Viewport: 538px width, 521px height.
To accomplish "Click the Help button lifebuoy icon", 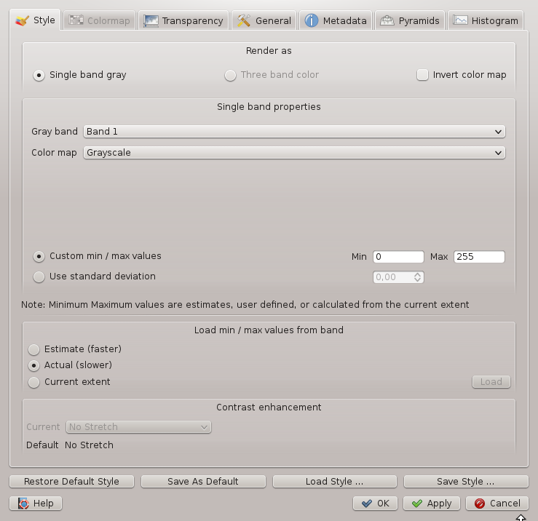I will (23, 504).
